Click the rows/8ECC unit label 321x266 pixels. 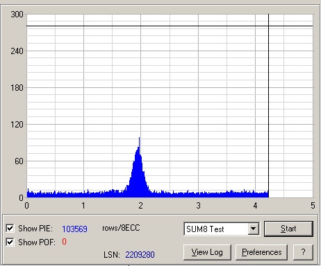(121, 228)
